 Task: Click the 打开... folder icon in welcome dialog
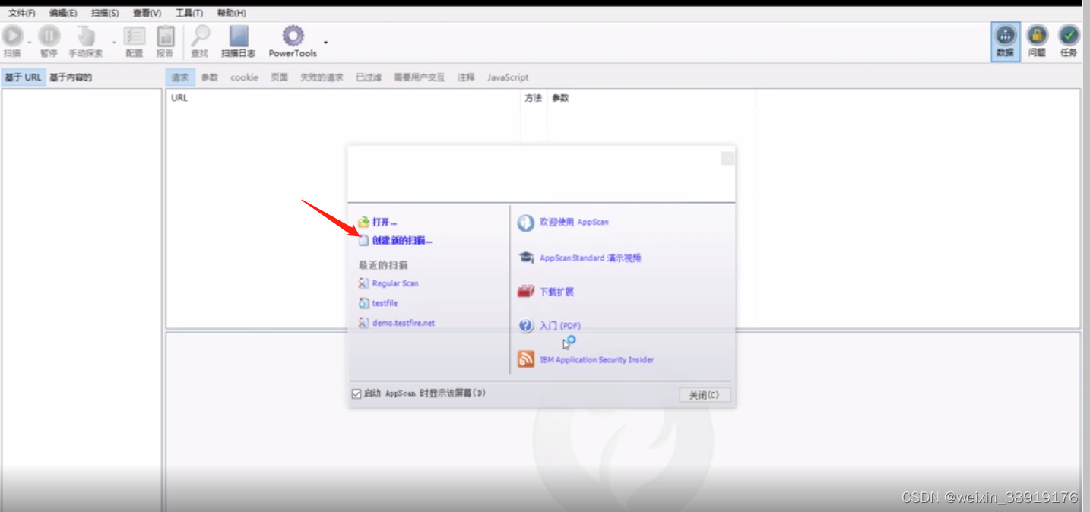click(363, 222)
